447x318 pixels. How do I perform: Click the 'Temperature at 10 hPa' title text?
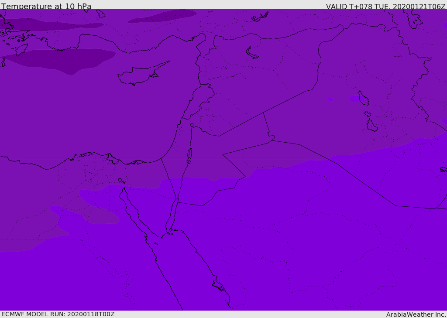point(46,6)
